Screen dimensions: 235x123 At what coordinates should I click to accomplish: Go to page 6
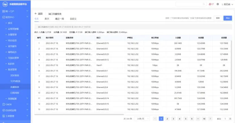[x=192, y=119]
